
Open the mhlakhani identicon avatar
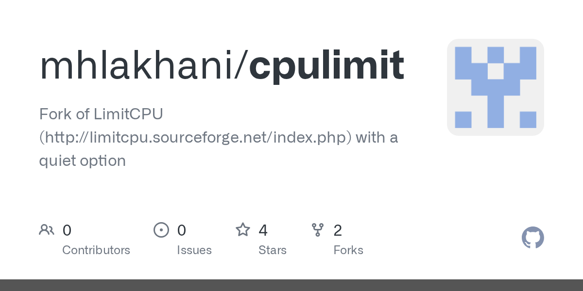point(495,87)
